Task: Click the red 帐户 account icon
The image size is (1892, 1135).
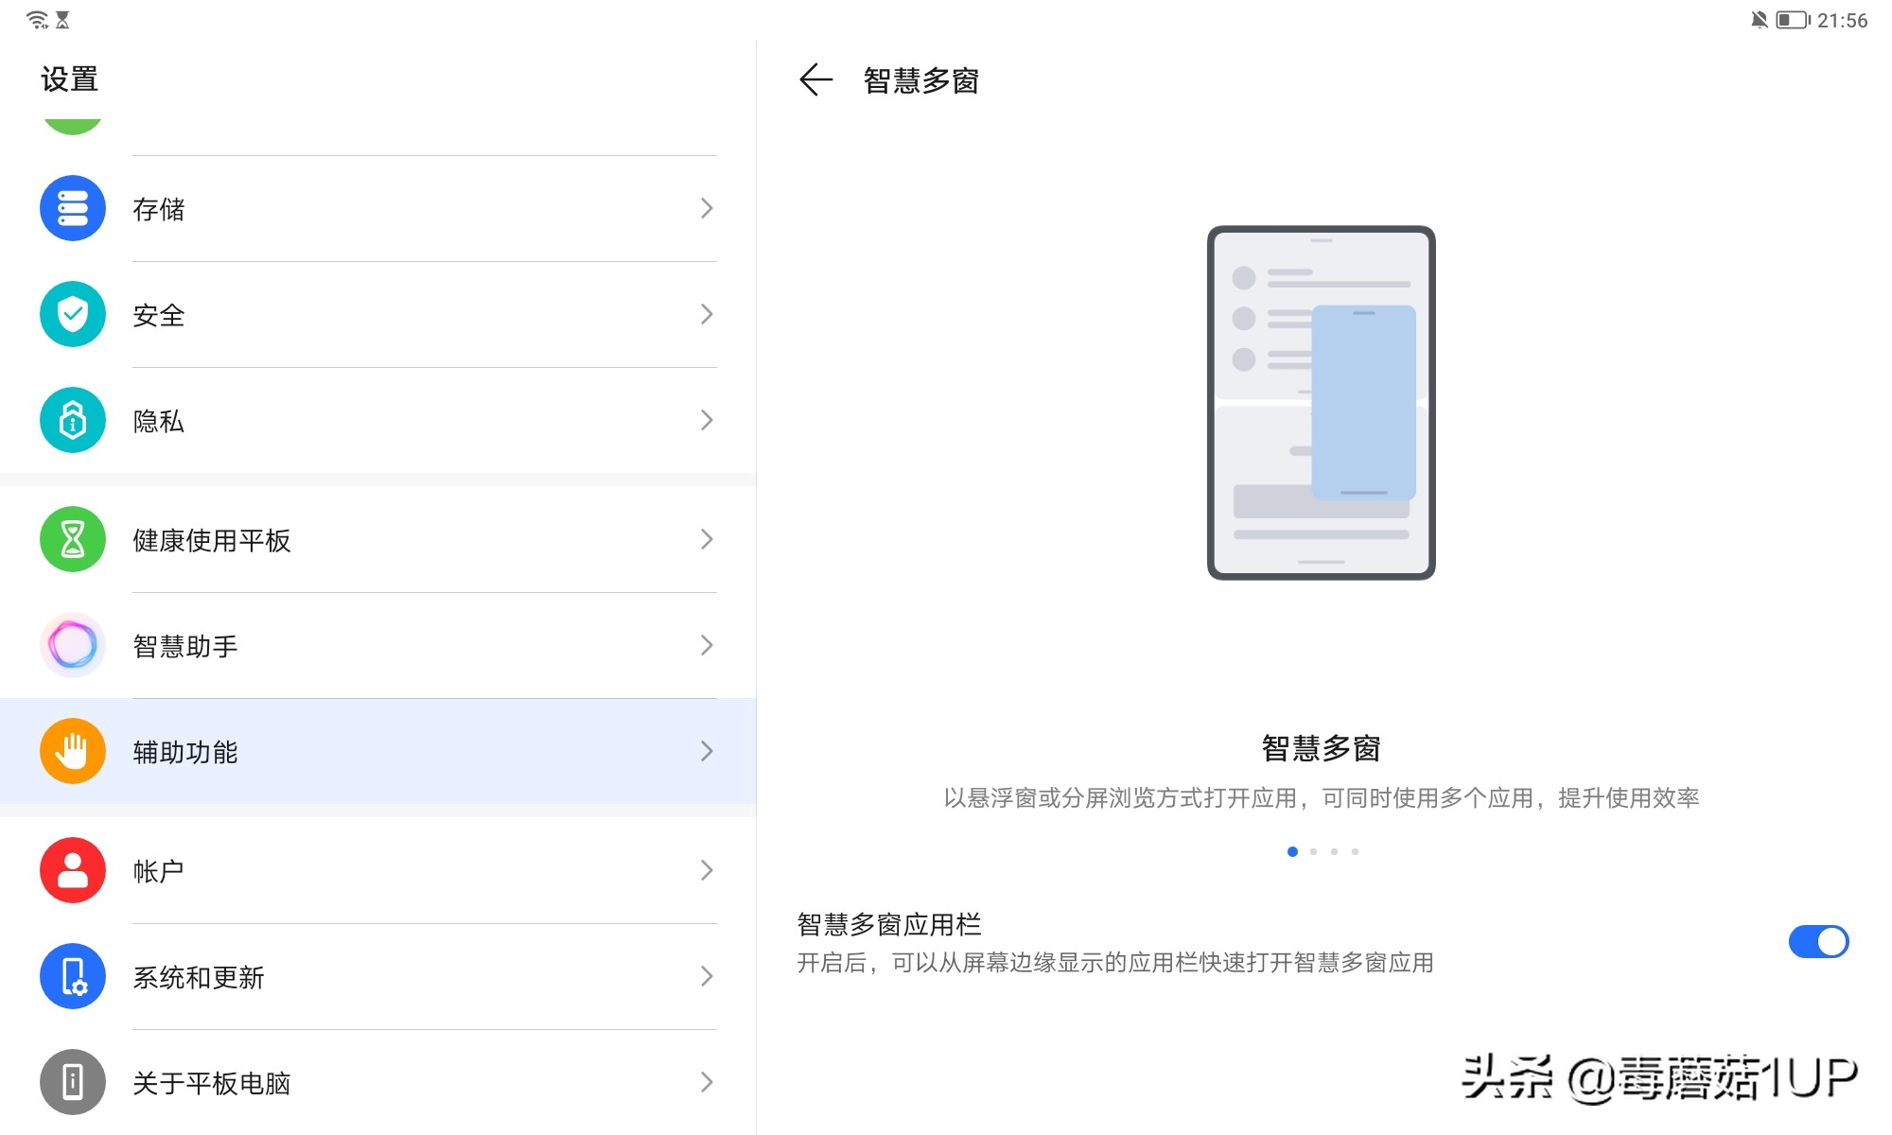Action: 72,870
